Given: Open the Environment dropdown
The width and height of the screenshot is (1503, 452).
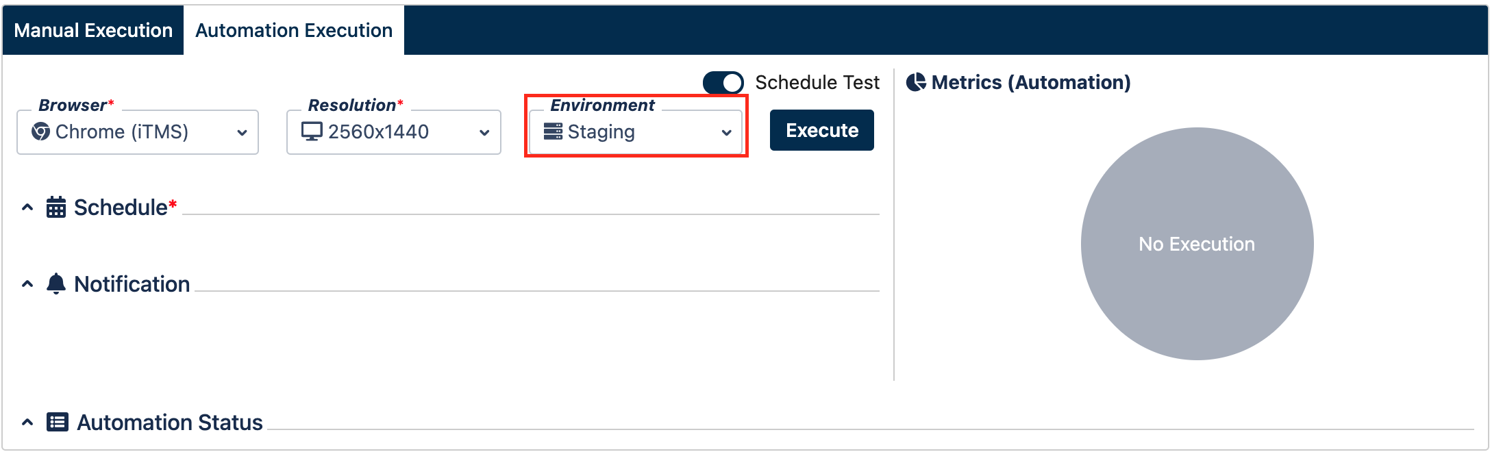Looking at the screenshot, I should [x=636, y=132].
